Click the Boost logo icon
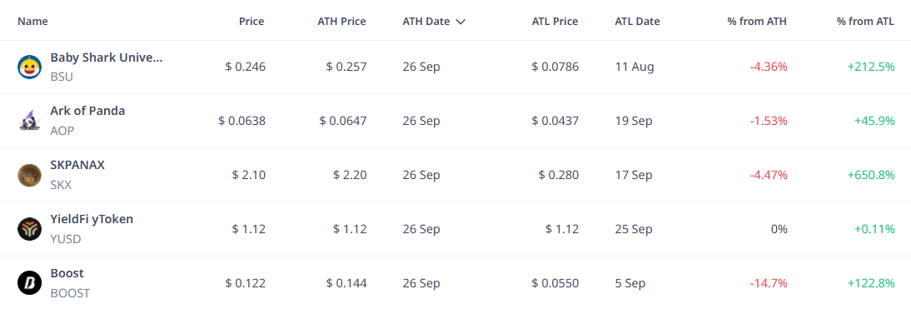This screenshot has height=309, width=911. point(29,283)
